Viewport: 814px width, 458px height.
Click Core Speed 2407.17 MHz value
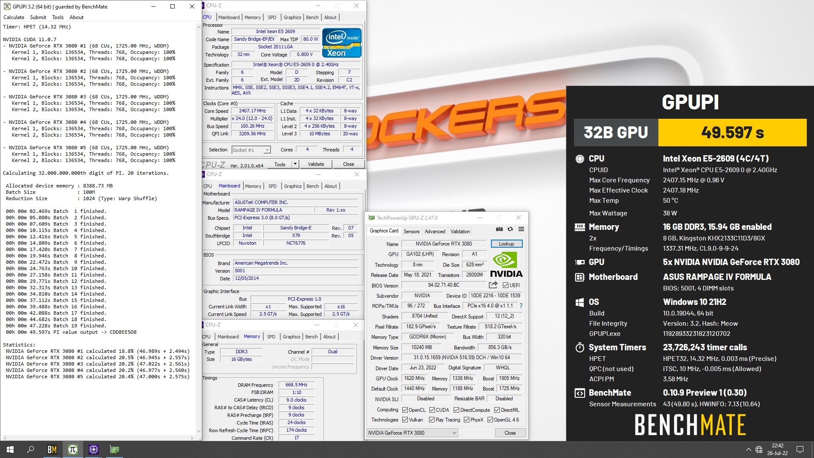pos(252,111)
